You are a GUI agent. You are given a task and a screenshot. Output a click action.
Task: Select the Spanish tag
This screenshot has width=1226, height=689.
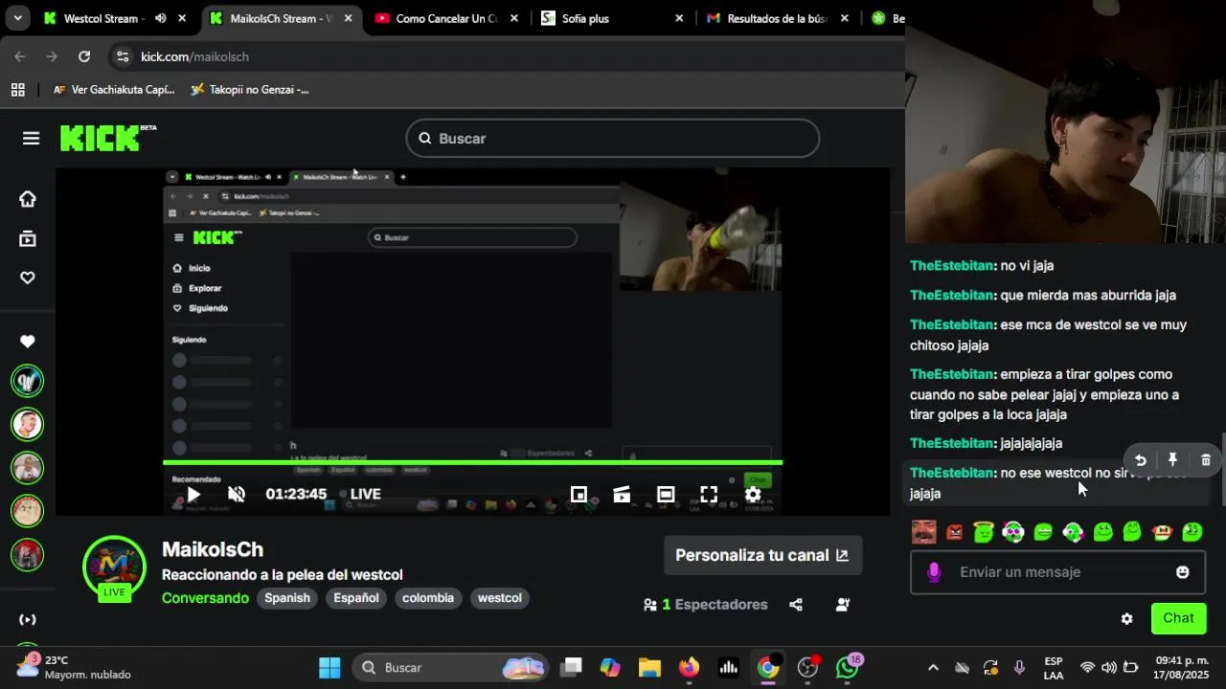287,598
